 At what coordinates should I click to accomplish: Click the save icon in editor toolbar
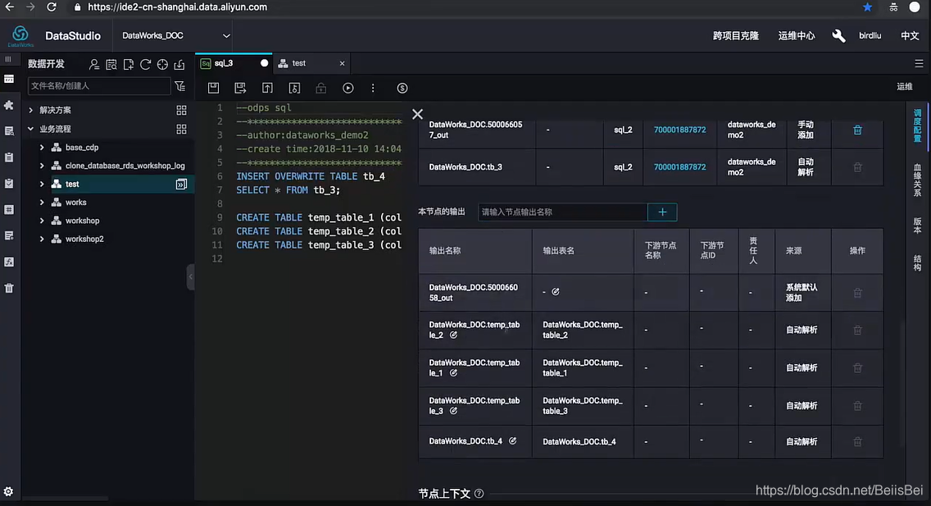point(213,88)
